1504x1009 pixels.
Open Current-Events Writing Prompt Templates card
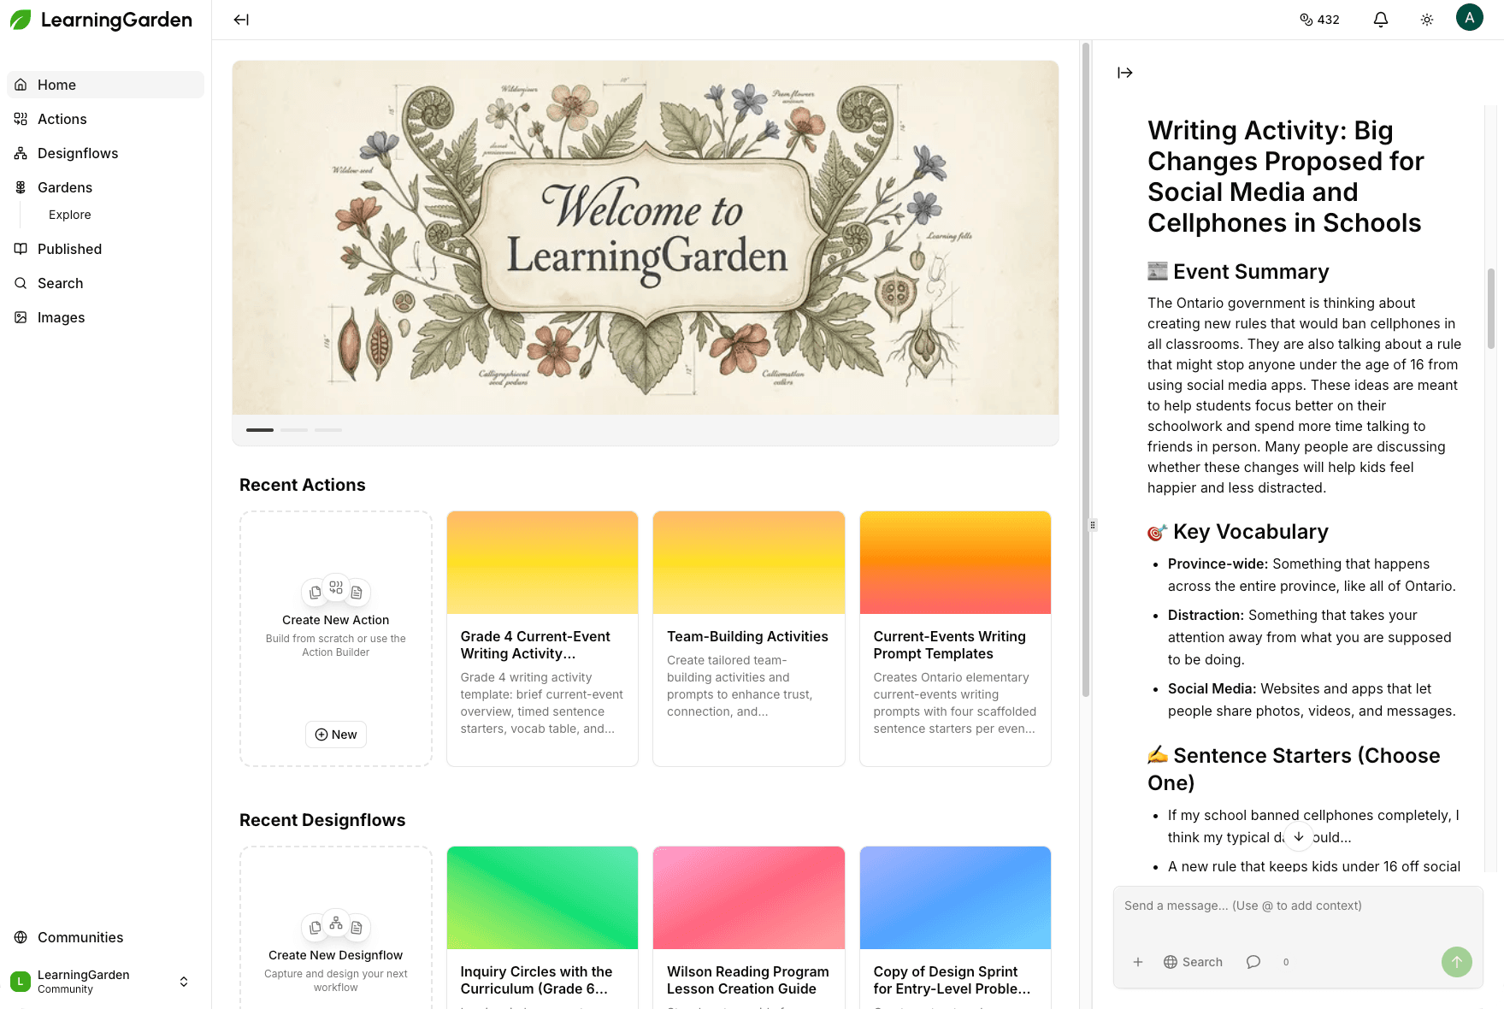point(955,639)
